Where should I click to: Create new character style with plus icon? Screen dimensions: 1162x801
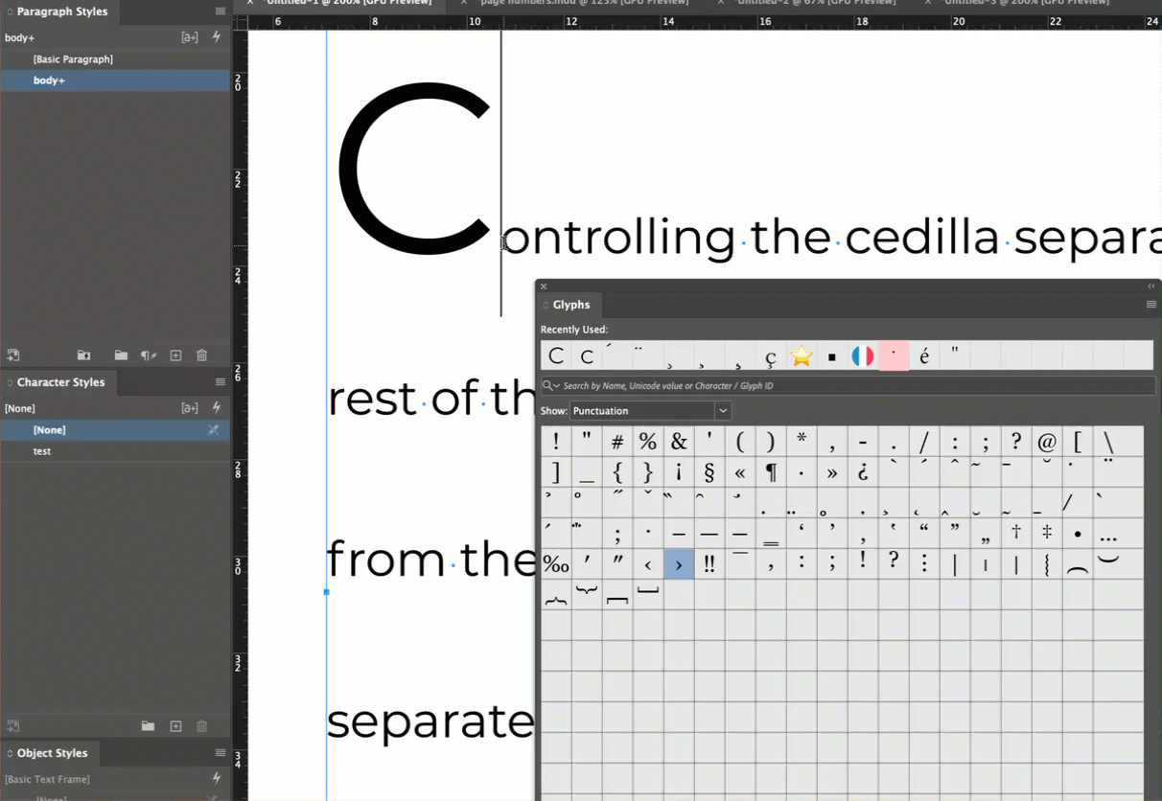pyautogui.click(x=175, y=726)
